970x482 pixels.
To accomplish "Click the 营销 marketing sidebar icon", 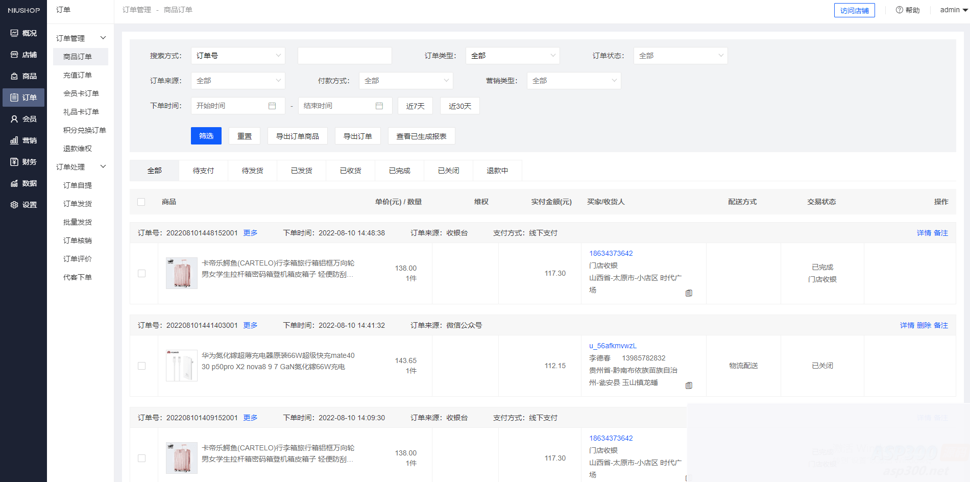I will (23, 140).
